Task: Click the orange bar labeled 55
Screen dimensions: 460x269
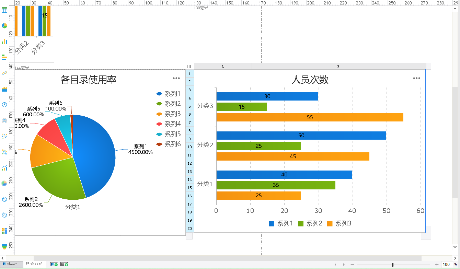Action: 310,117
